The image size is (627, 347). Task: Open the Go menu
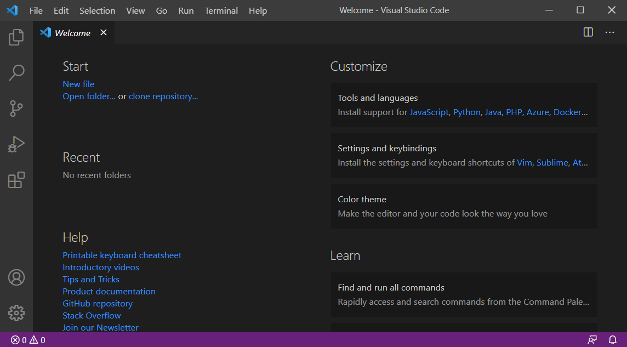[162, 11]
